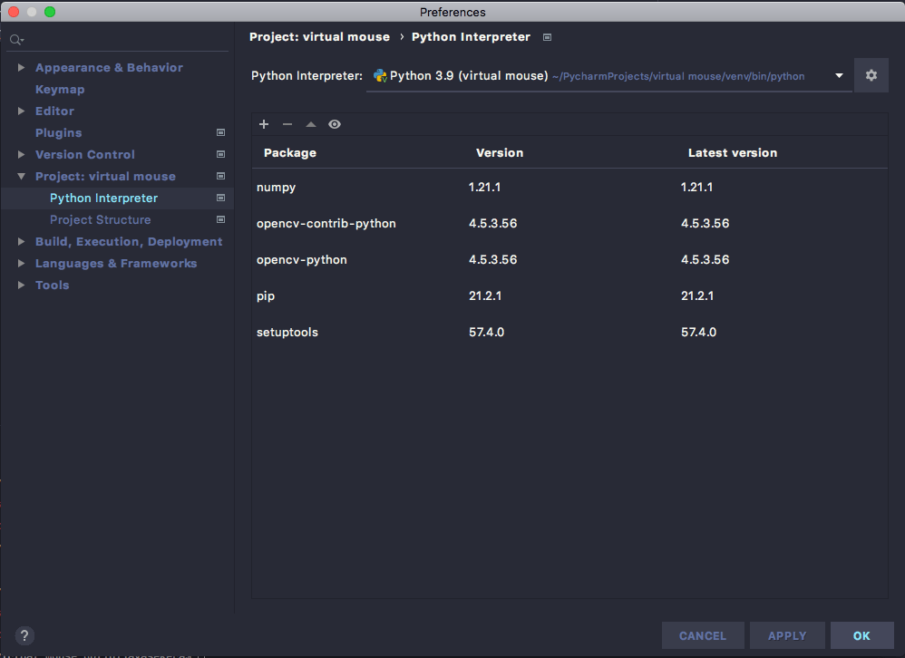The height and width of the screenshot is (658, 905).
Task: Select Version Control label in tree
Action: click(x=85, y=155)
